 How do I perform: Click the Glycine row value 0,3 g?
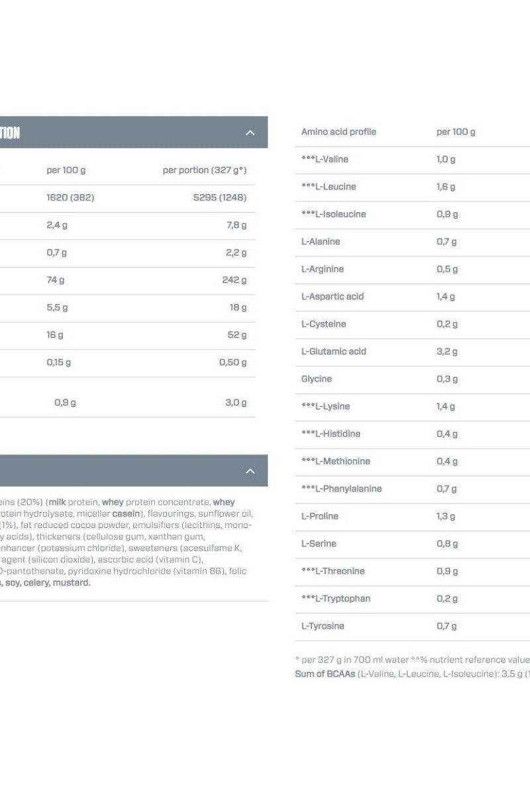pyautogui.click(x=445, y=379)
